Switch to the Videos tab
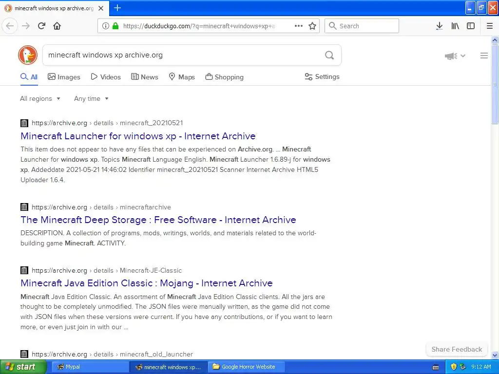The height and width of the screenshot is (374, 499). click(x=106, y=77)
